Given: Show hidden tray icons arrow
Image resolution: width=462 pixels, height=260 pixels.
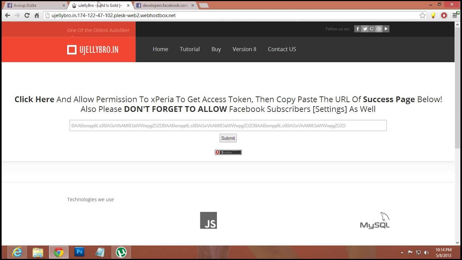Looking at the screenshot, I should point(402,252).
